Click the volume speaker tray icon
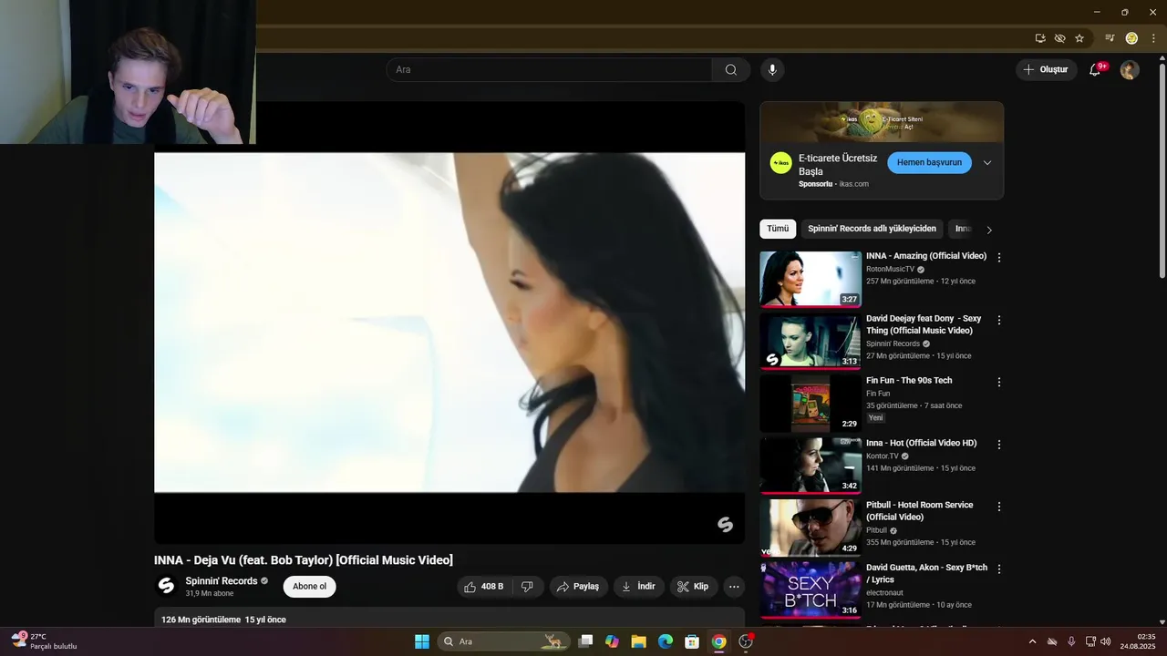Image resolution: width=1167 pixels, height=656 pixels. [x=1106, y=641]
